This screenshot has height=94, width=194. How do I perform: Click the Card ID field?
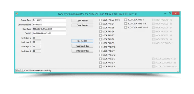(x=49, y=34)
